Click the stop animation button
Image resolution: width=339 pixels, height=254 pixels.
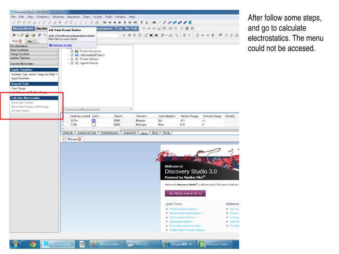[115, 23]
